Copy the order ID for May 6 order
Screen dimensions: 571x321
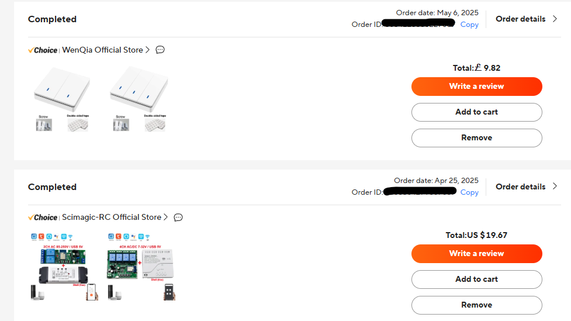click(x=469, y=25)
